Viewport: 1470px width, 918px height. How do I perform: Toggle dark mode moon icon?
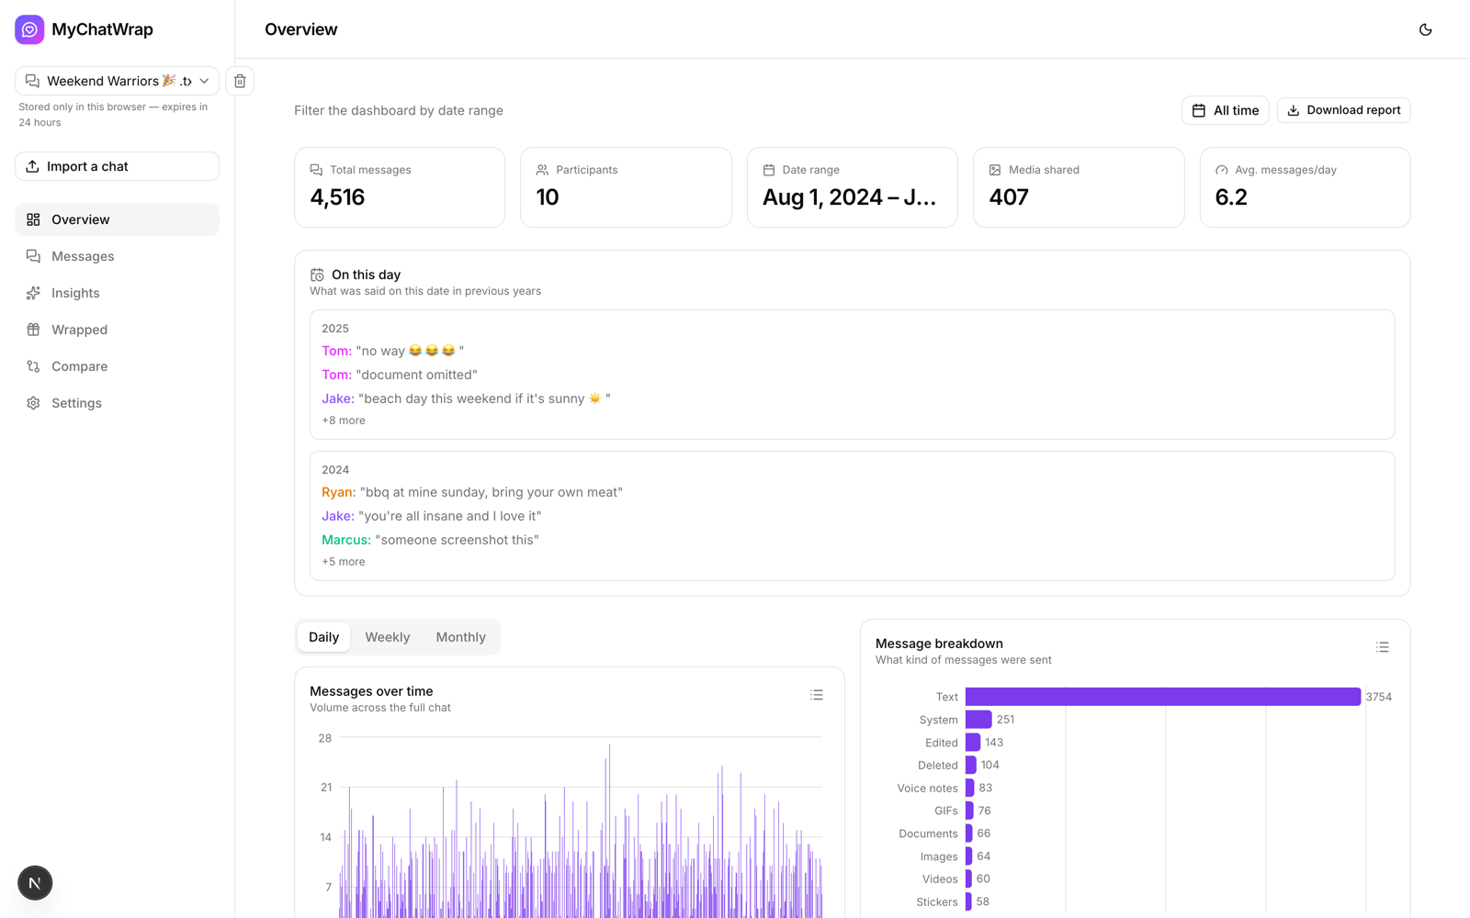(1425, 29)
